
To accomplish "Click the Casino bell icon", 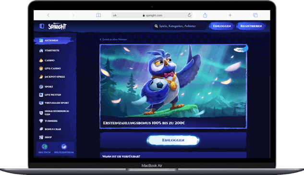I will coord(41,61).
